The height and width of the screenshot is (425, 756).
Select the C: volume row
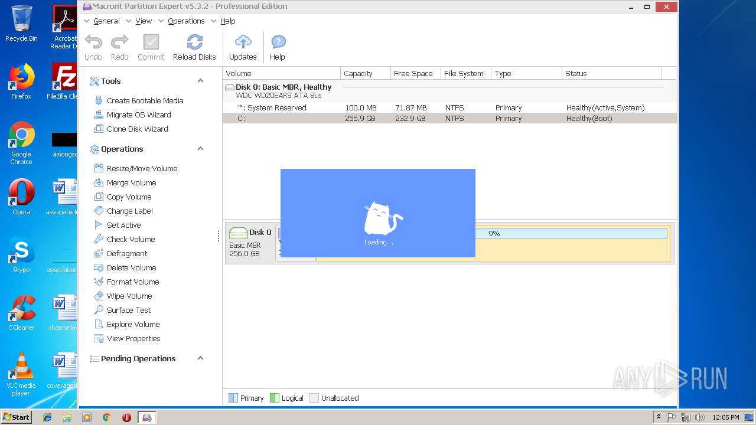tap(449, 118)
